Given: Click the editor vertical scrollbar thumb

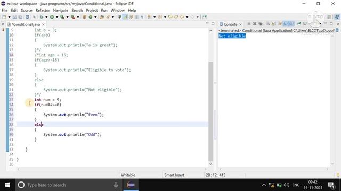Looking at the screenshot, I should [x=210, y=111].
